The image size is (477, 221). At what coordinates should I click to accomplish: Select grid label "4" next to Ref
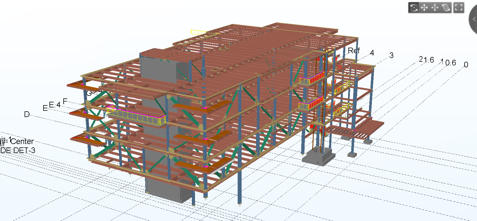pyautogui.click(x=372, y=53)
